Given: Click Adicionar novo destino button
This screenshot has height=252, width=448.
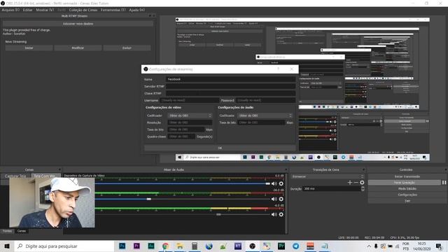Looking at the screenshot, I should coord(78,24).
